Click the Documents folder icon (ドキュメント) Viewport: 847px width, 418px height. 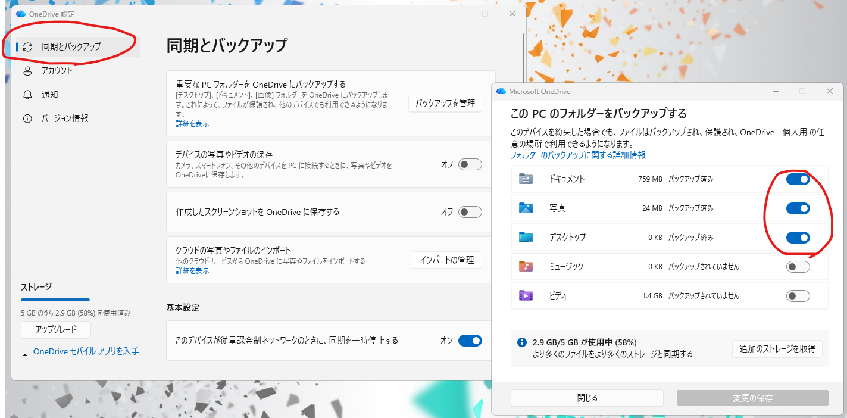pyautogui.click(x=525, y=179)
